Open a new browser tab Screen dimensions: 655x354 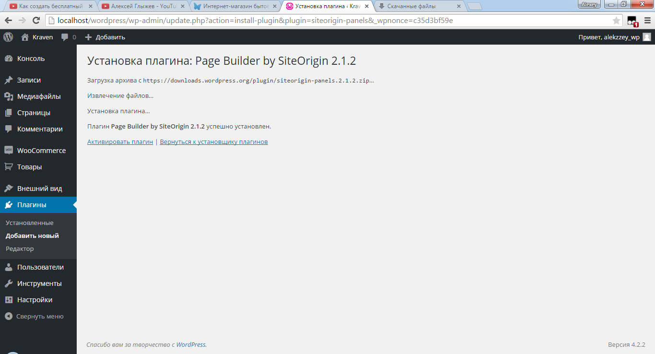click(475, 6)
